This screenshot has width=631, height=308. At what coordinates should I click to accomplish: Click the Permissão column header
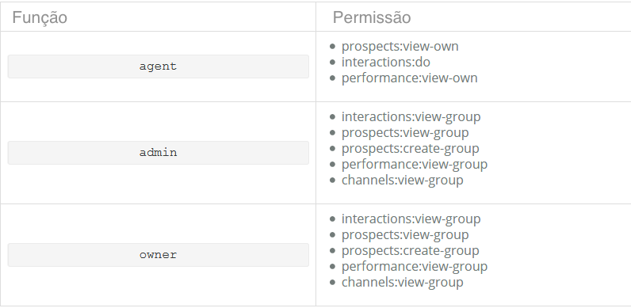tap(372, 17)
